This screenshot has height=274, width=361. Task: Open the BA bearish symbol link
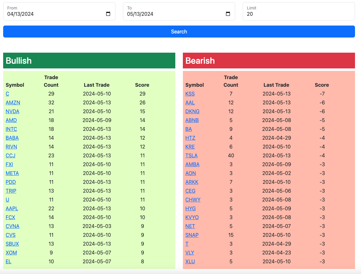point(189,129)
